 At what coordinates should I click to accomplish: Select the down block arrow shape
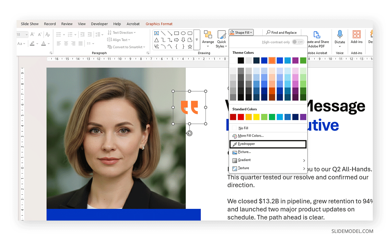pos(183,40)
